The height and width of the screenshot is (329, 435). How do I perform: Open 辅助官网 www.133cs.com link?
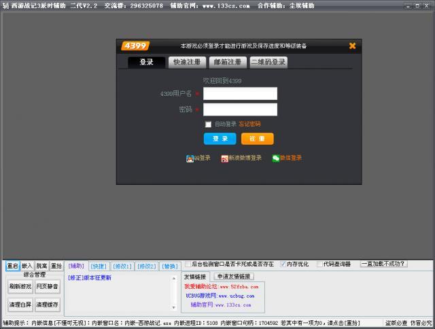click(221, 305)
